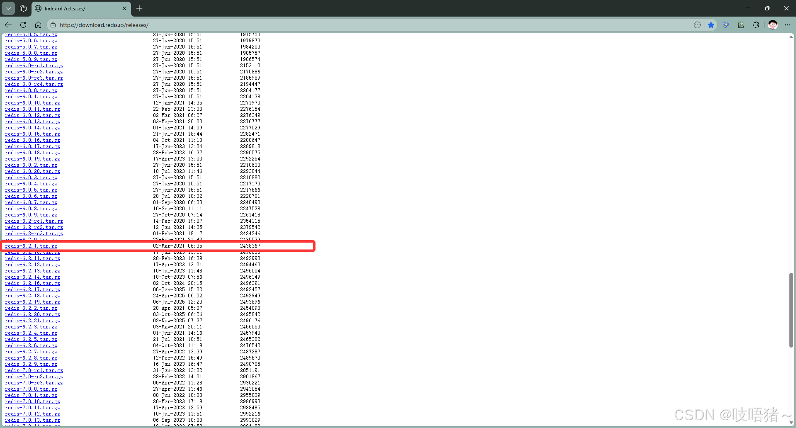Image resolution: width=796 pixels, height=428 pixels.
Task: Open the tab actions menu chevron
Action: [x=8, y=8]
